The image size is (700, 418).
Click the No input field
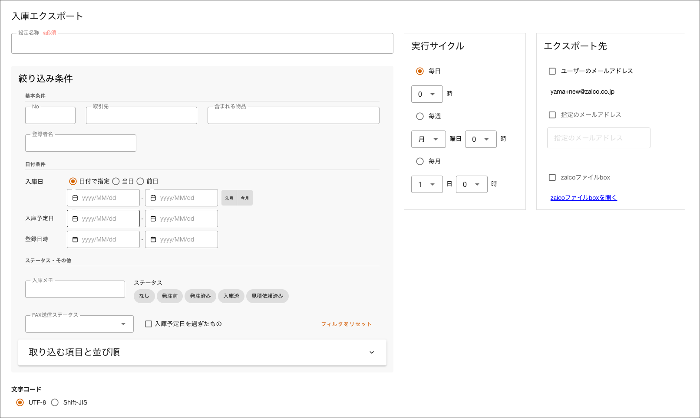pyautogui.click(x=50, y=115)
